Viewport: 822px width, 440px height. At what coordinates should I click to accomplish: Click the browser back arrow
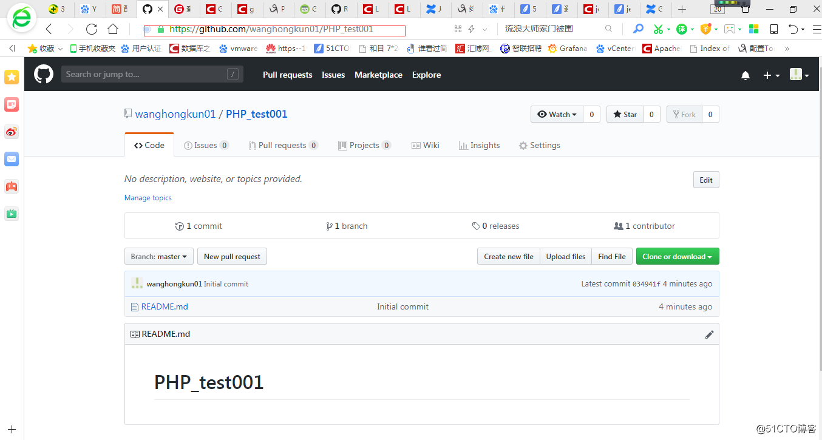pyautogui.click(x=49, y=29)
